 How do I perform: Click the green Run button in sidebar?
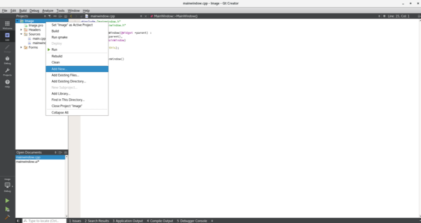coord(7,201)
